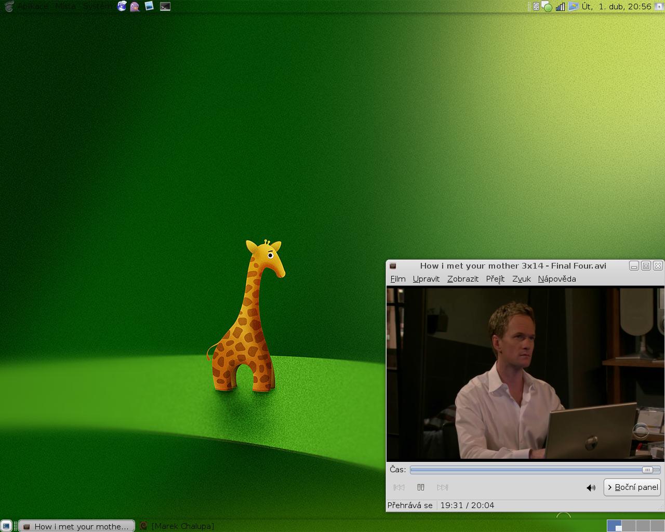The height and width of the screenshot is (532, 665).
Task: Click the top panel rightmost corner button
Action: pos(659,6)
